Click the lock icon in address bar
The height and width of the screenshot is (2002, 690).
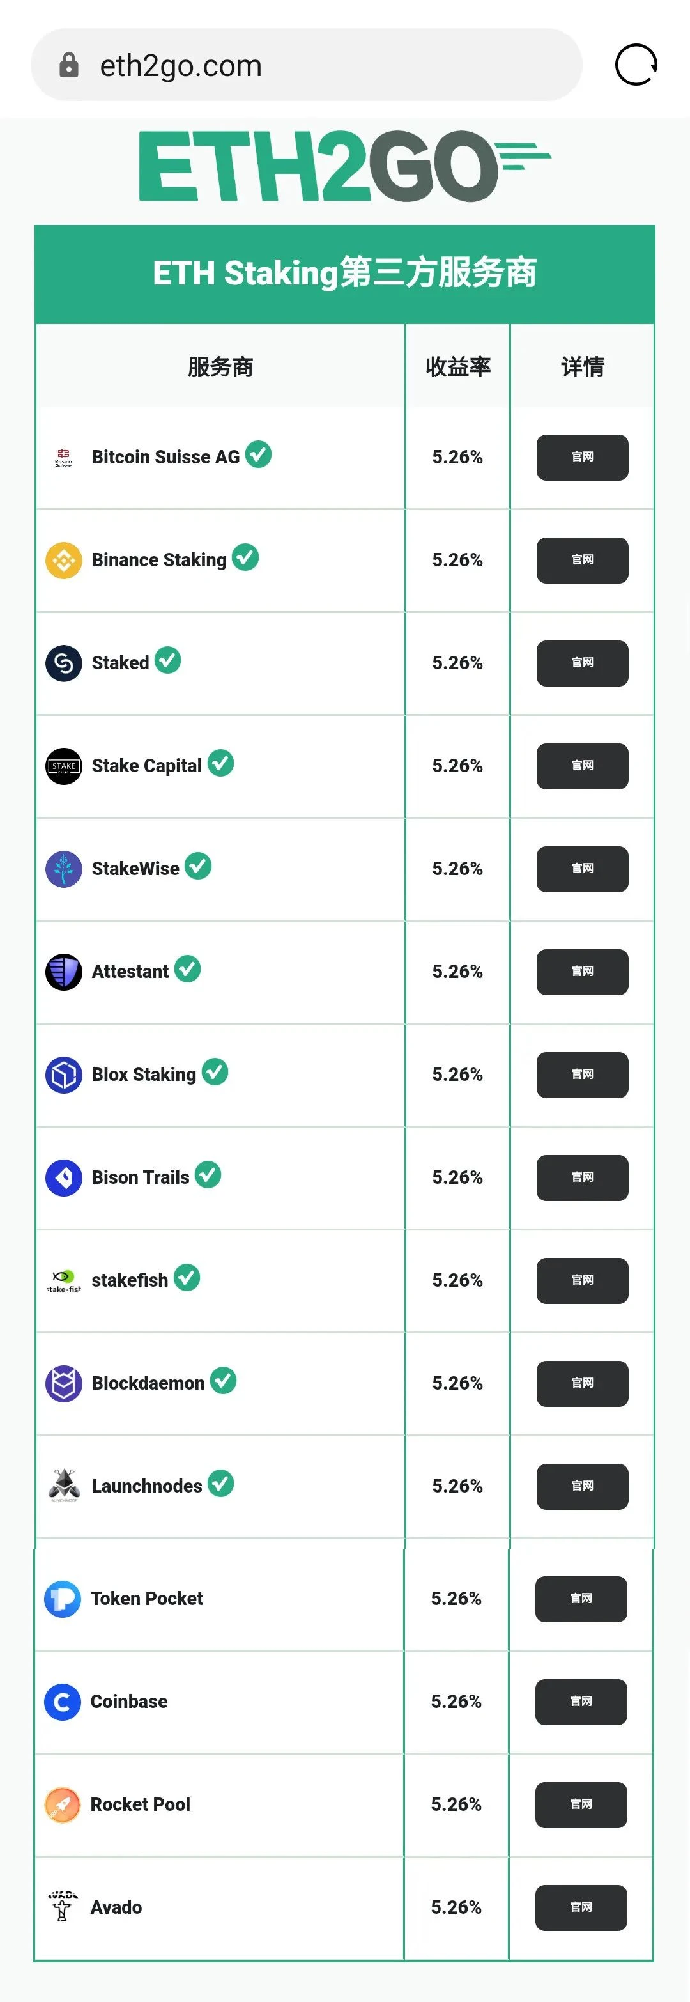coord(70,65)
